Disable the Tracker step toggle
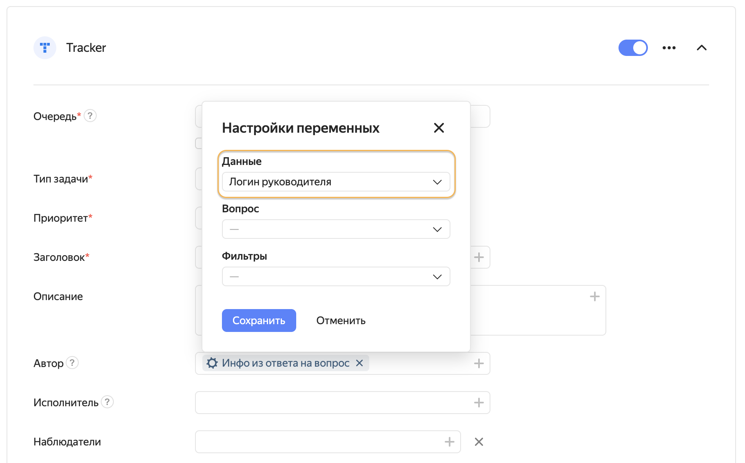Image resolution: width=745 pixels, height=463 pixels. pyautogui.click(x=633, y=48)
